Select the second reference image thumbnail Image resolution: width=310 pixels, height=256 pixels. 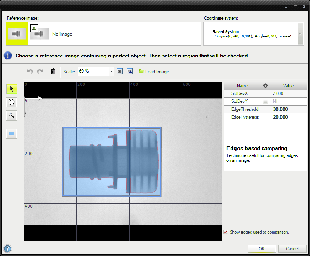(x=40, y=34)
